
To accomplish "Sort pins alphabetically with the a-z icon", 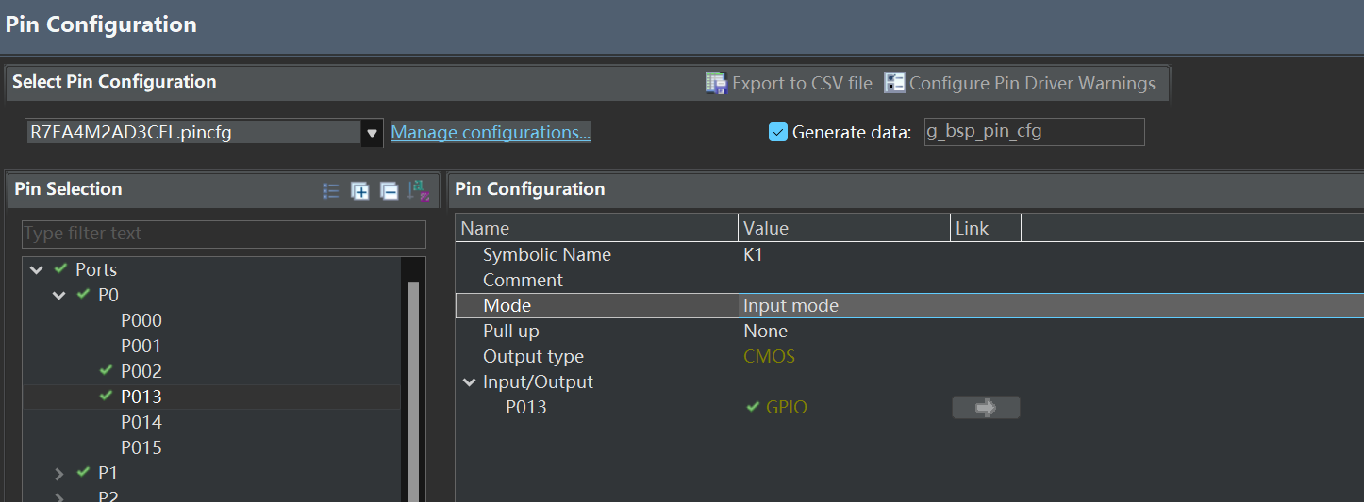I will (x=418, y=191).
